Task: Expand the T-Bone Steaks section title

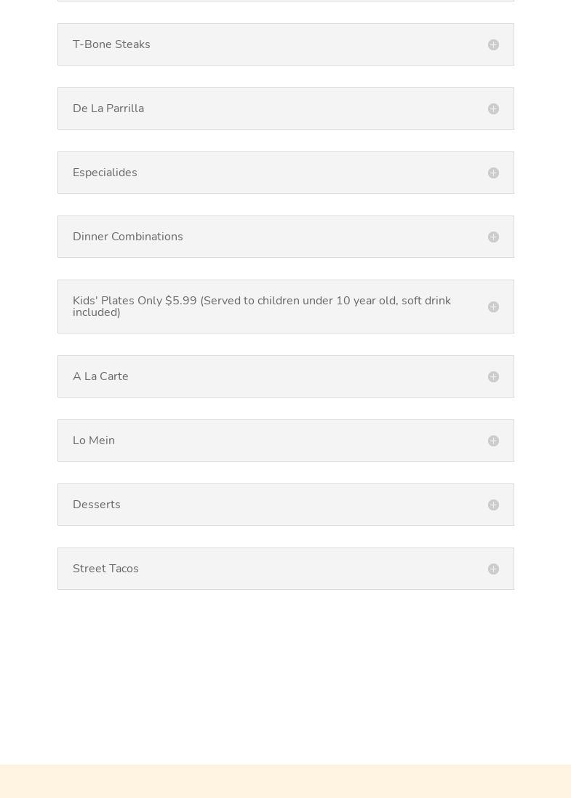Action: [x=111, y=44]
